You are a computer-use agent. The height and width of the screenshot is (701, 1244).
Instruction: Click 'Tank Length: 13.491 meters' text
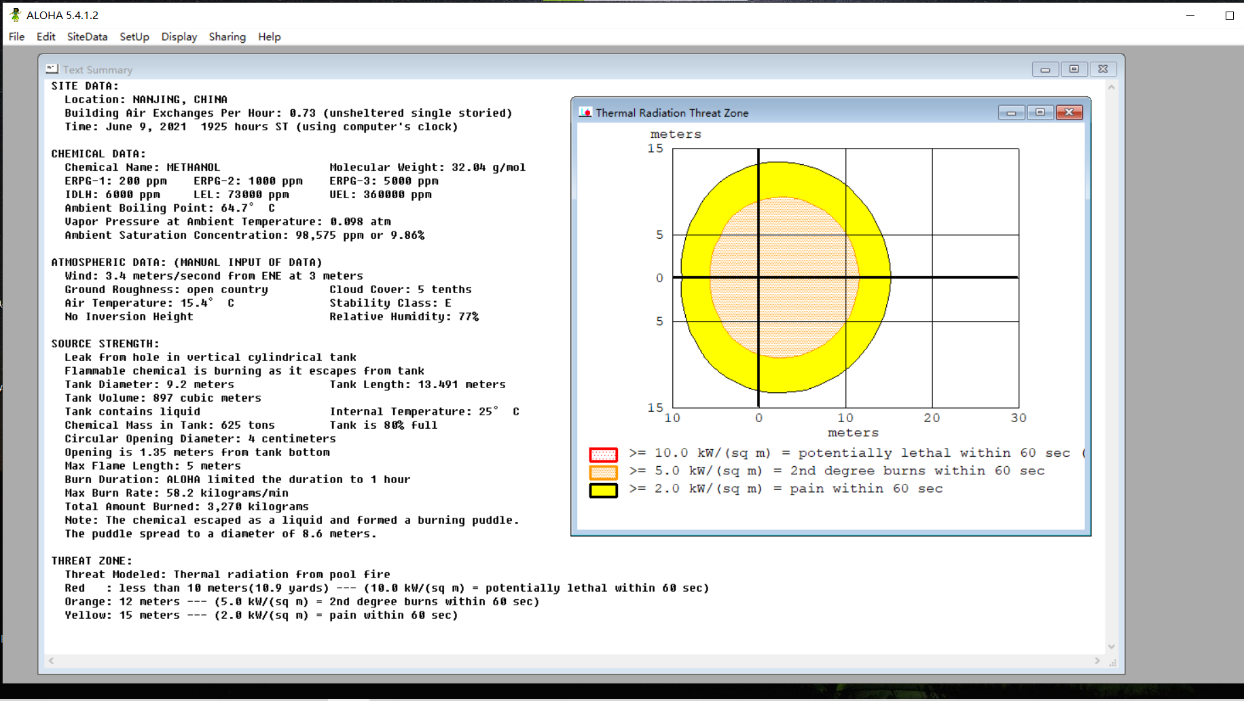(418, 385)
